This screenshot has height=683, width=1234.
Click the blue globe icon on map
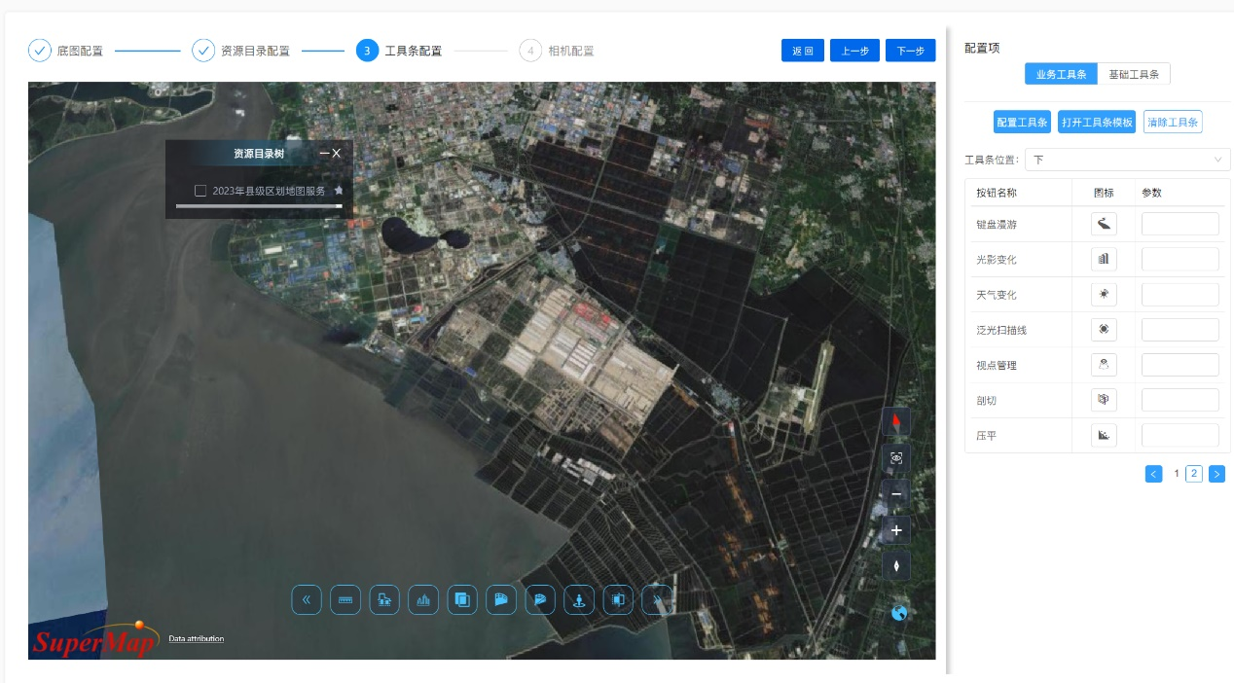(x=899, y=613)
